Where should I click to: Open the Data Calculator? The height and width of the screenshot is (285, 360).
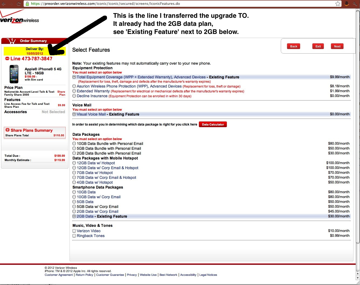[213, 124]
